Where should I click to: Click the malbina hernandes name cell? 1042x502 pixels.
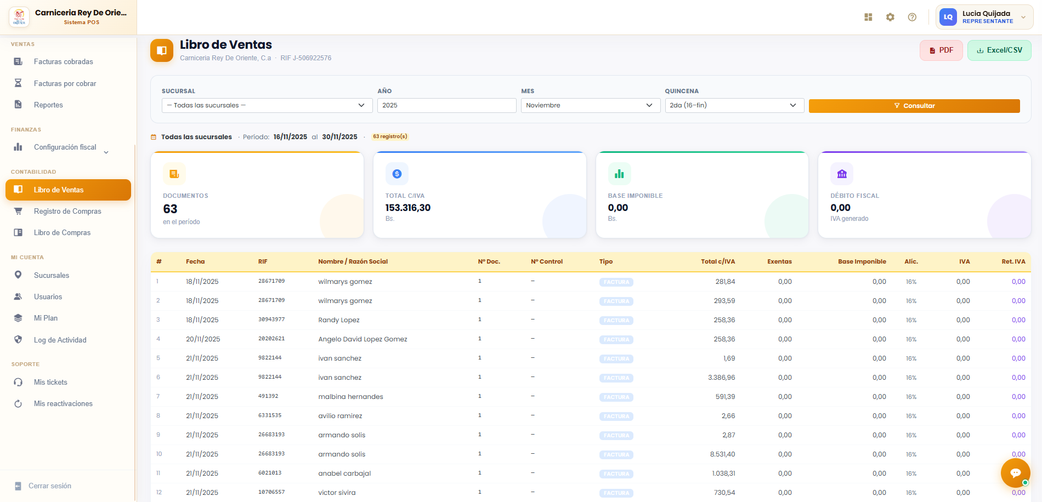coord(350,397)
